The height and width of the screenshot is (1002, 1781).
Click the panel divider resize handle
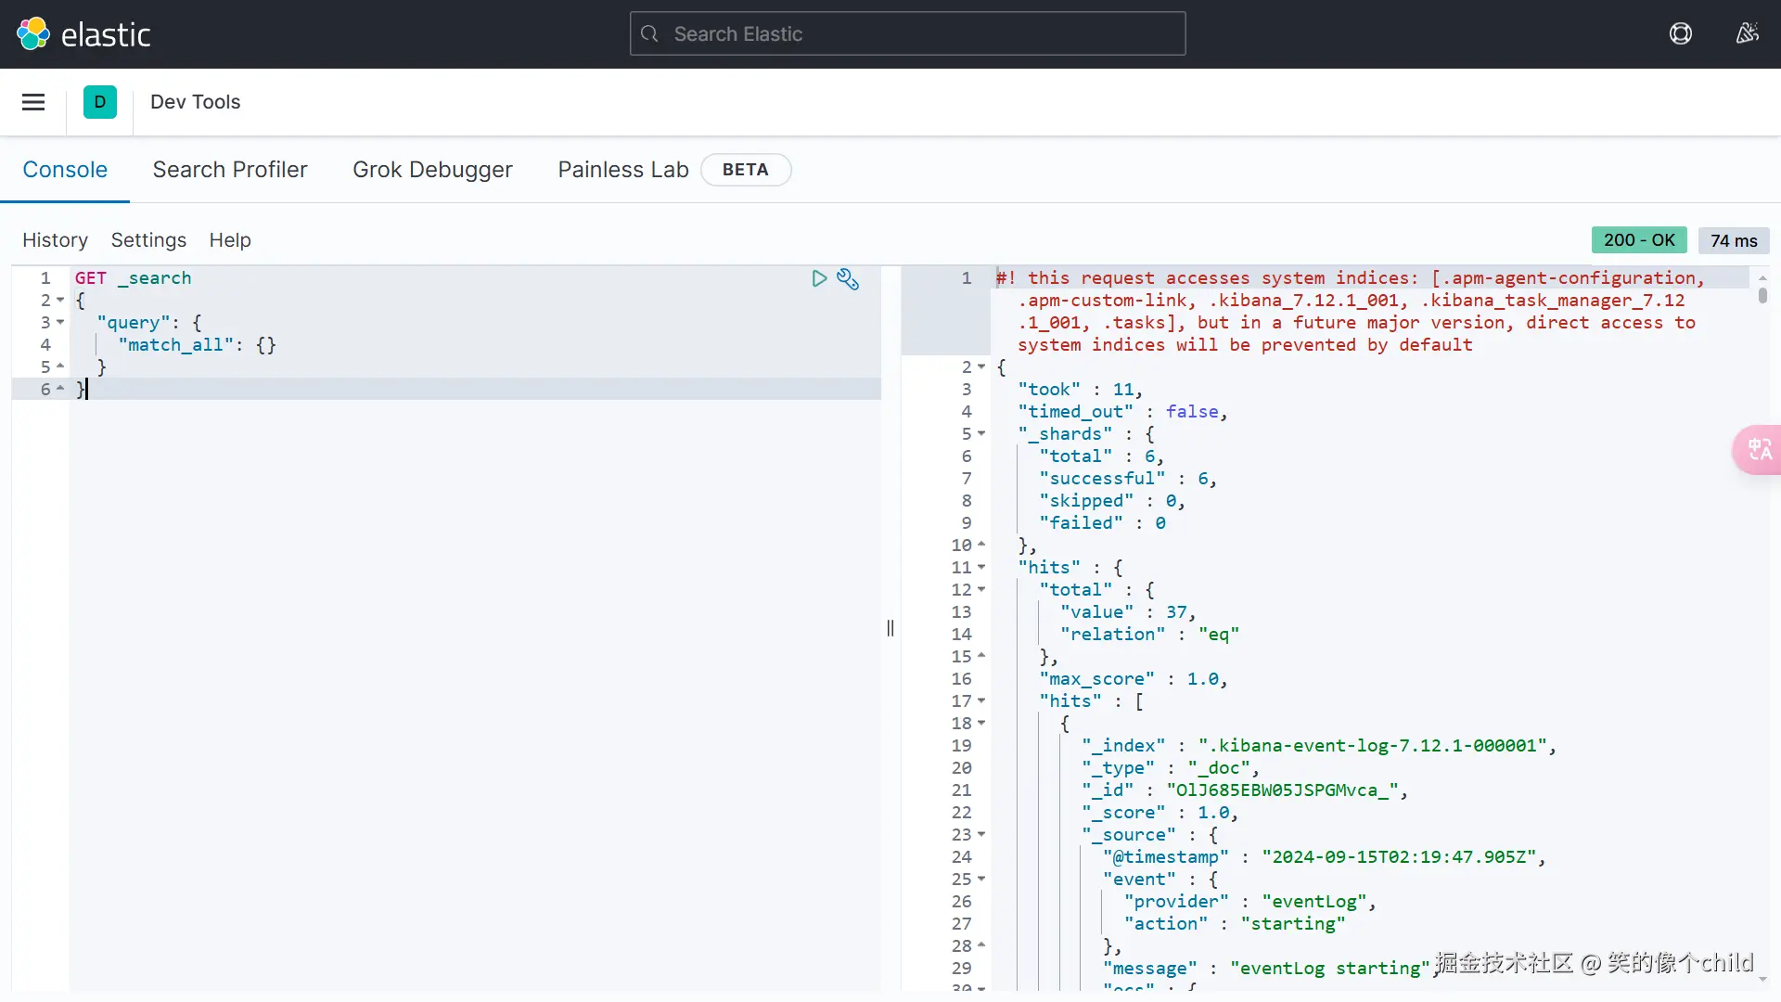890,628
